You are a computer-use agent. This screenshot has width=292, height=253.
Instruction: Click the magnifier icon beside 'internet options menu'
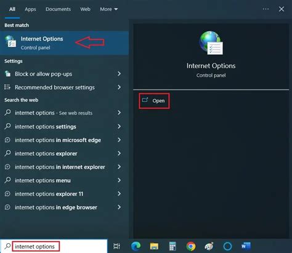pyautogui.click(x=7, y=180)
